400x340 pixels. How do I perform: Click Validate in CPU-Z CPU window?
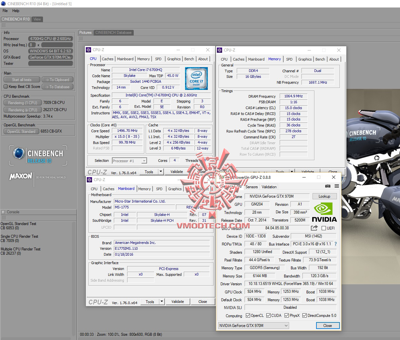click(177, 172)
